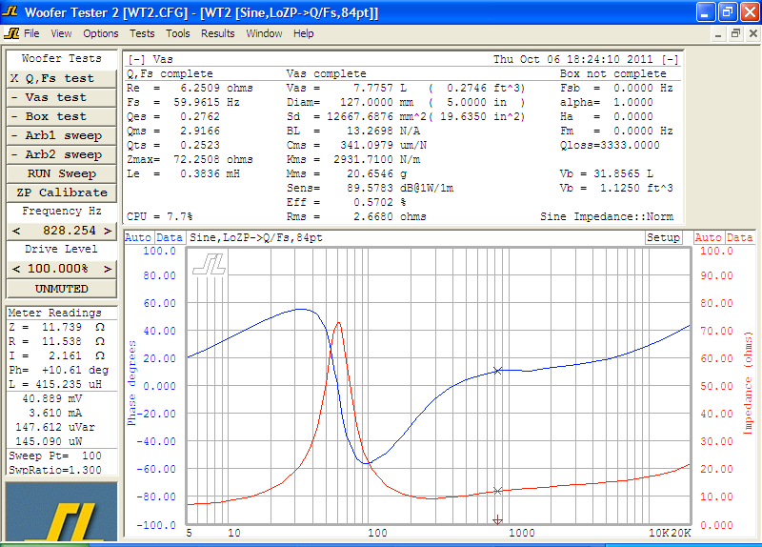Open the graph Setup button
The height and width of the screenshot is (547, 762).
663,237
